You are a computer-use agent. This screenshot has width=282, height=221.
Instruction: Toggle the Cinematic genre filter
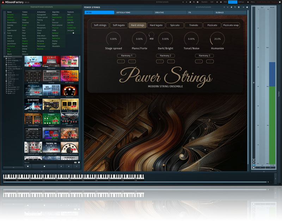coord(11,20)
